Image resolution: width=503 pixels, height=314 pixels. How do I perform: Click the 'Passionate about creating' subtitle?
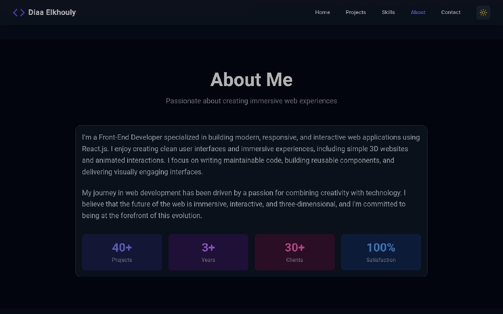click(x=251, y=101)
